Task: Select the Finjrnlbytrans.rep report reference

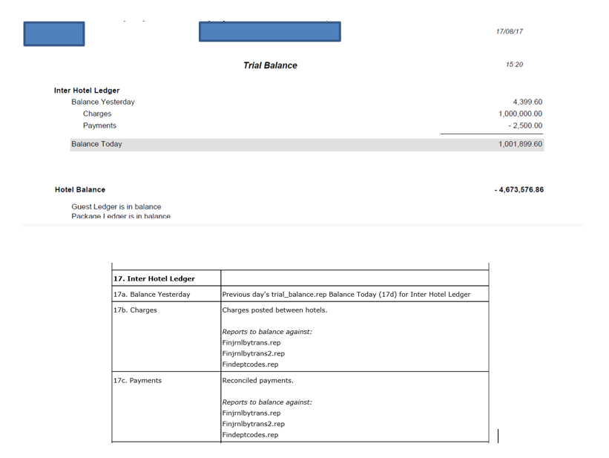Action: (x=251, y=344)
